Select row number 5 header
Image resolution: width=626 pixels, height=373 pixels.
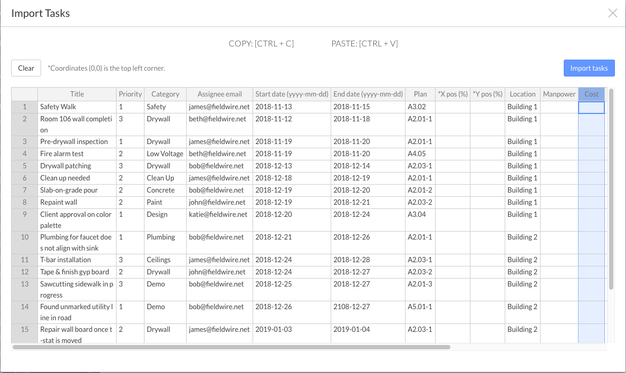(x=24, y=166)
